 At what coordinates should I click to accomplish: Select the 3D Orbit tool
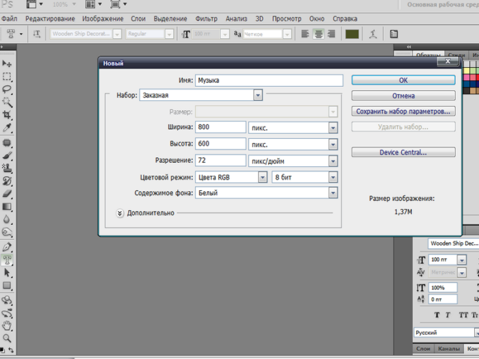[7, 313]
